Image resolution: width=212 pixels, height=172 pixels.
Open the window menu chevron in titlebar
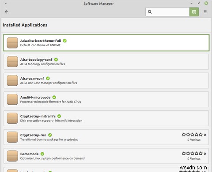click(6, 3)
